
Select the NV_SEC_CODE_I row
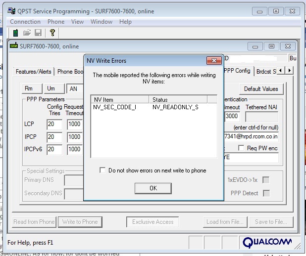pyautogui.click(x=154, y=107)
